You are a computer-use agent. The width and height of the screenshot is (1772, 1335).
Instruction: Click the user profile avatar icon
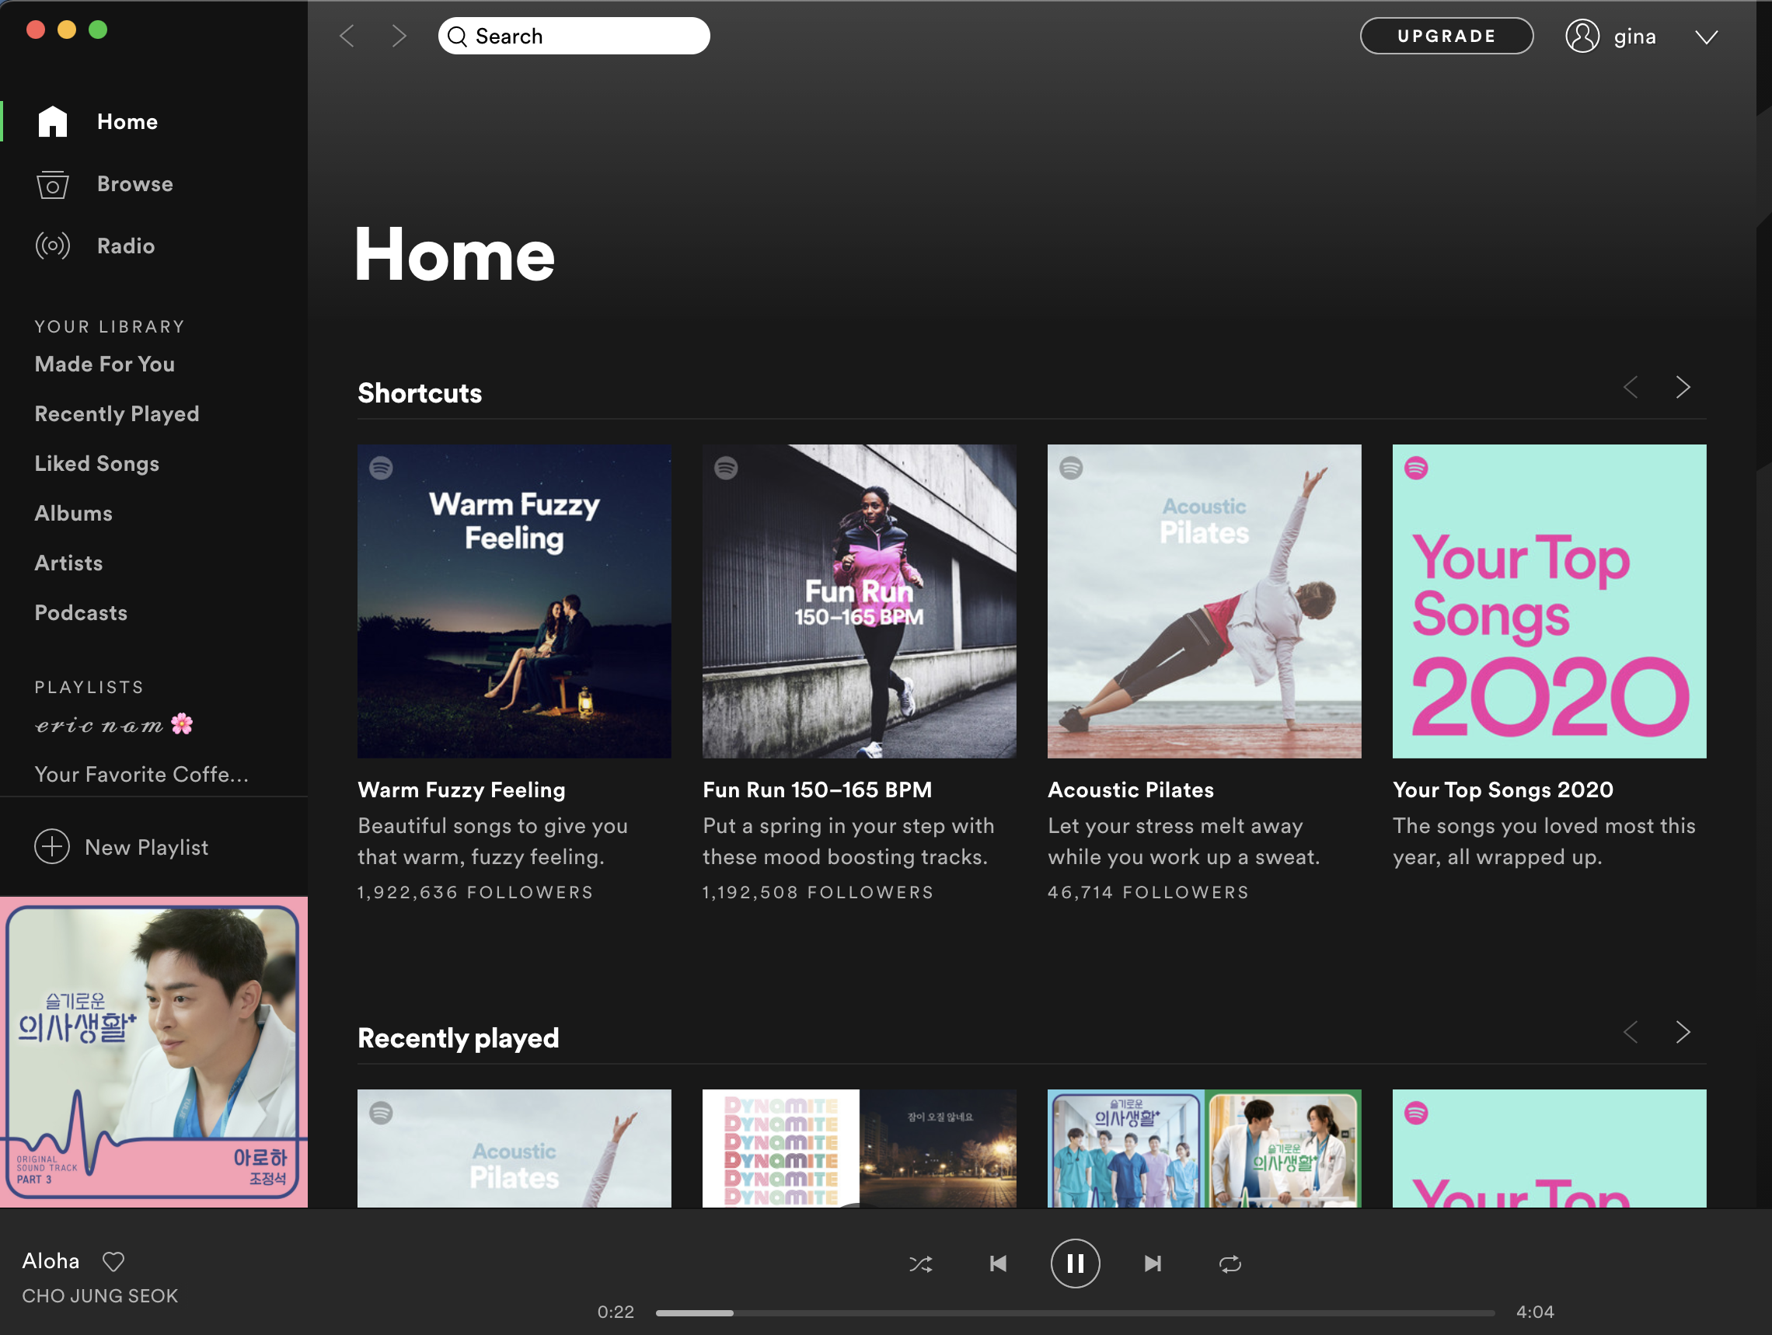click(1582, 36)
